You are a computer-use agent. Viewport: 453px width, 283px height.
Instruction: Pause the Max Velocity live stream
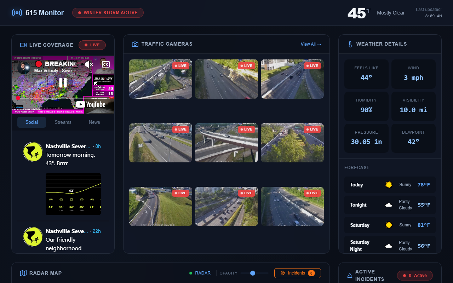click(63, 83)
